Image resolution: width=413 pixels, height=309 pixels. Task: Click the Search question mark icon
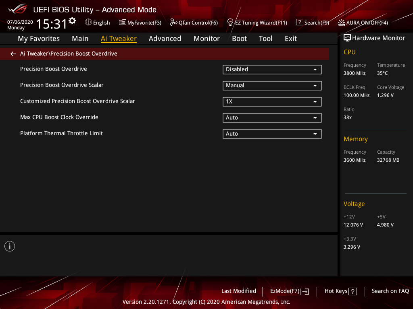(x=300, y=23)
